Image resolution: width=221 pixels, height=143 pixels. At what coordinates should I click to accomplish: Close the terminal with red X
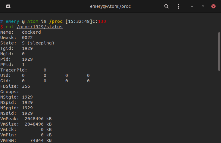[x=213, y=6]
